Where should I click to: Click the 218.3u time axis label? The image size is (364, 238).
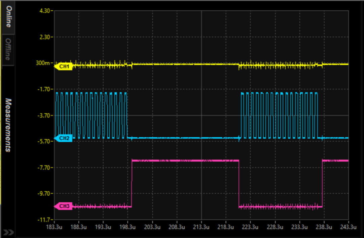[x=226, y=227]
